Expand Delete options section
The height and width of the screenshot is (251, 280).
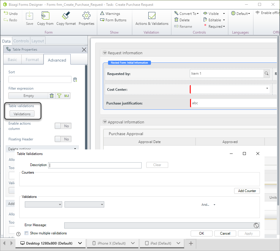point(75,148)
